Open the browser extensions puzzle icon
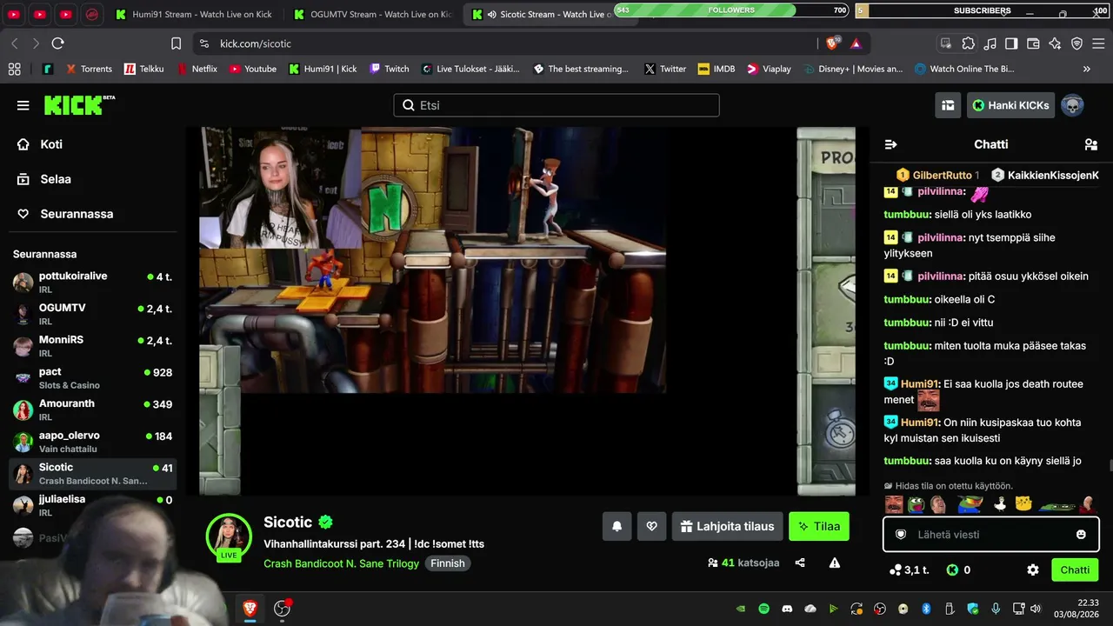1113x626 pixels. (968, 43)
